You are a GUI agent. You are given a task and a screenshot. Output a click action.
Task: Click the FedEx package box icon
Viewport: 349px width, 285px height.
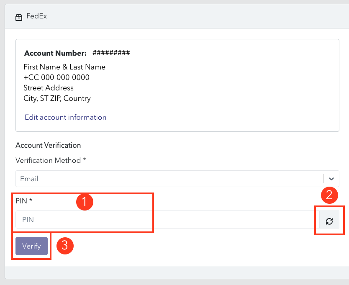19,17
